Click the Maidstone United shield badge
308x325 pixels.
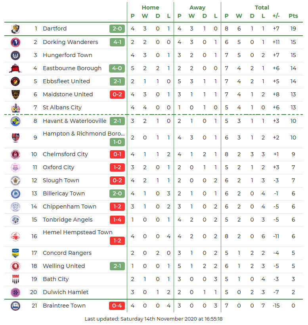tap(15, 94)
